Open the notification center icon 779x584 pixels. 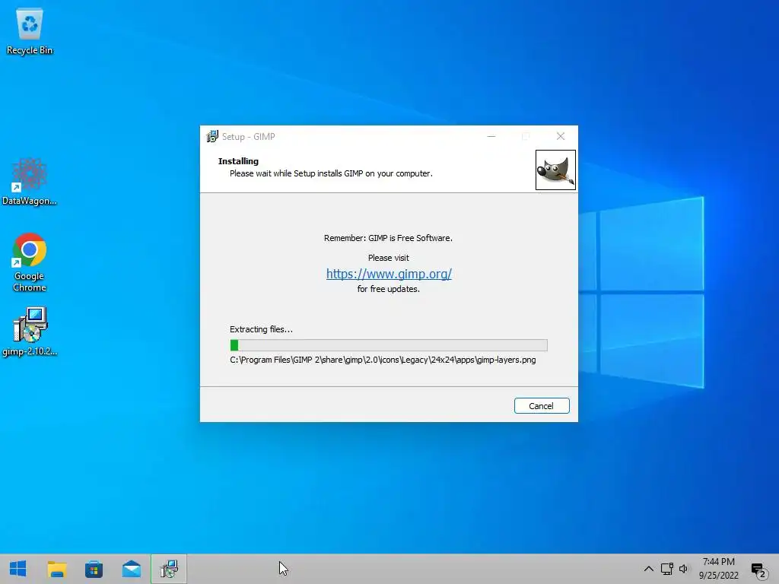pos(758,570)
